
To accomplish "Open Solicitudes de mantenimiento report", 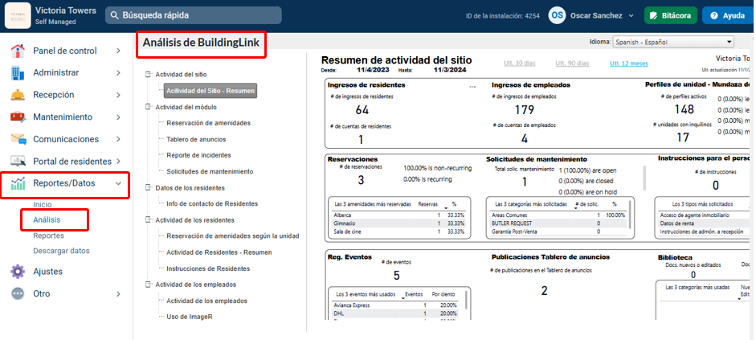I will tap(210, 172).
